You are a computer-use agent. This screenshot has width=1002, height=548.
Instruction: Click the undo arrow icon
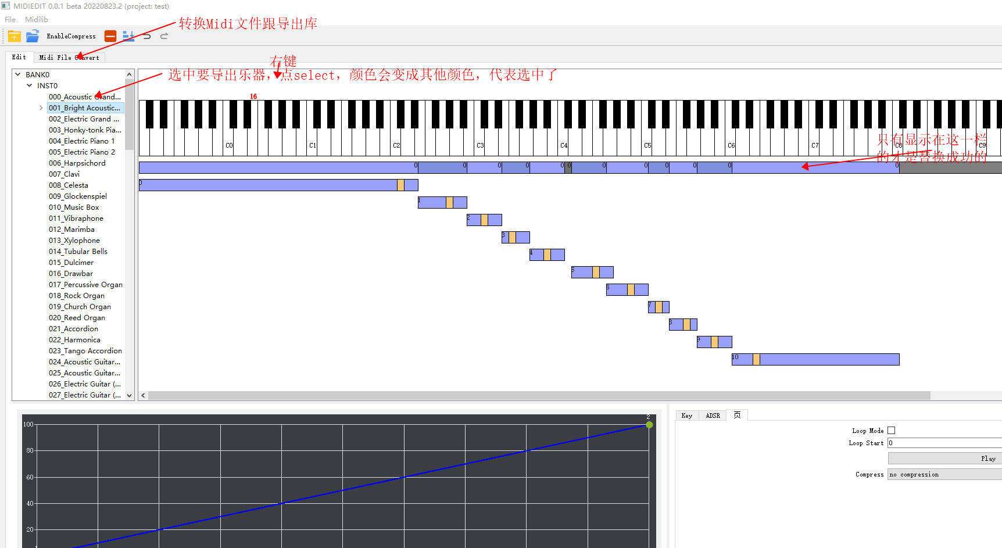tap(147, 37)
